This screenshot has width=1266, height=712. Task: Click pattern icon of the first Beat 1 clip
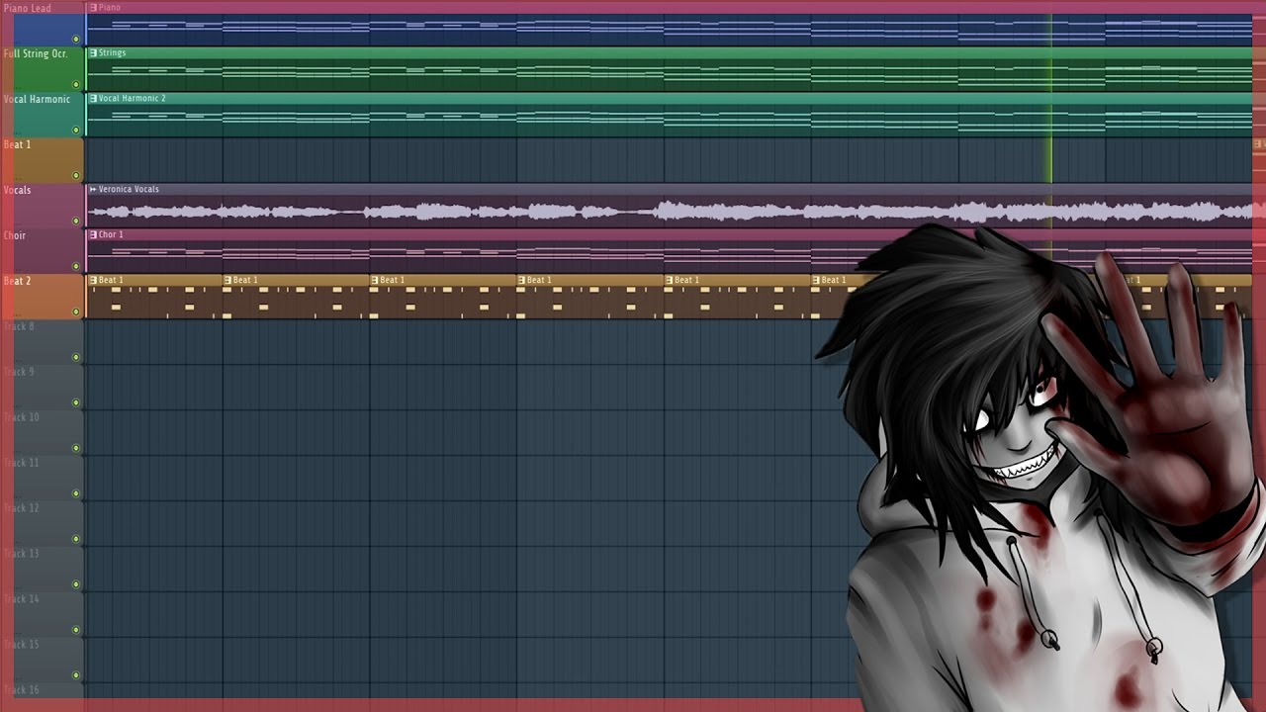[93, 281]
